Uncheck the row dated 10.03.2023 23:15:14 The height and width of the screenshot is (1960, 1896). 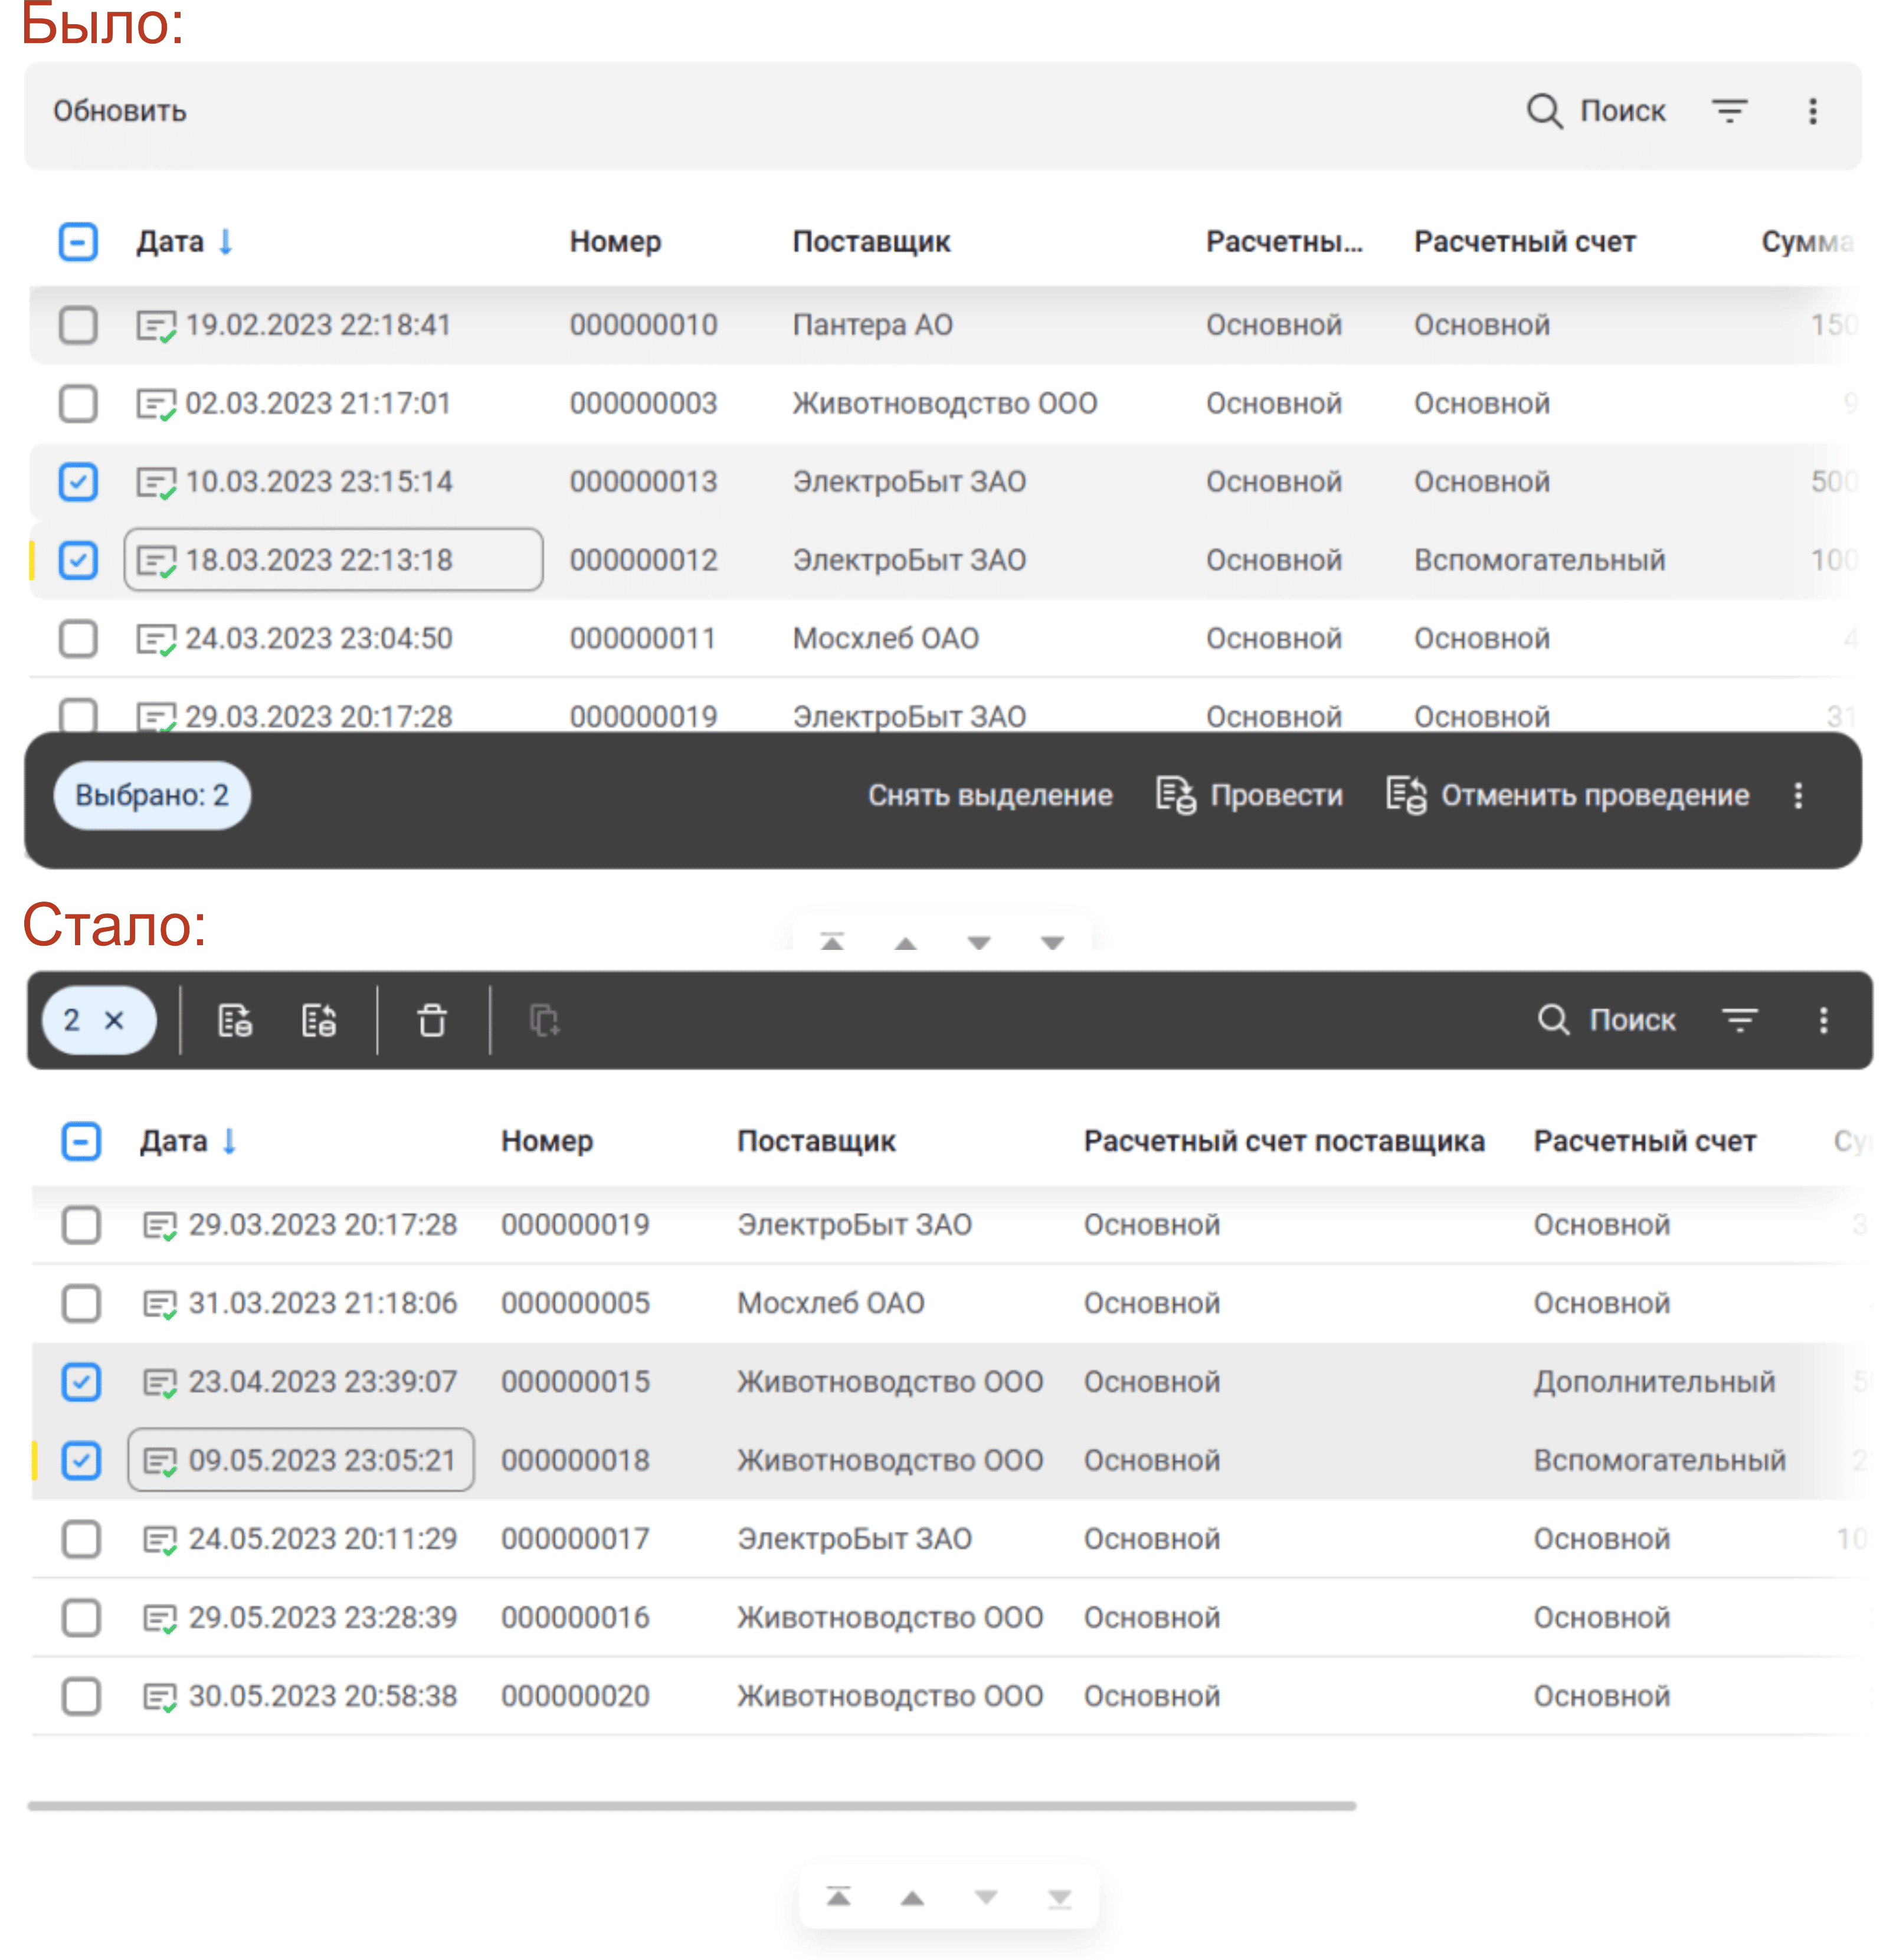tap(78, 482)
